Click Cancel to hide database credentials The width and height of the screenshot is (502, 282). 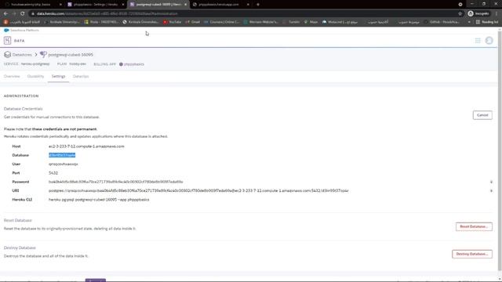pos(482,115)
